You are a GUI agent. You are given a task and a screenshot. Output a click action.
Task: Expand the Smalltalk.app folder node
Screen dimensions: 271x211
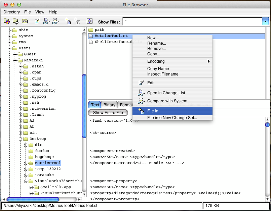coord(31,187)
